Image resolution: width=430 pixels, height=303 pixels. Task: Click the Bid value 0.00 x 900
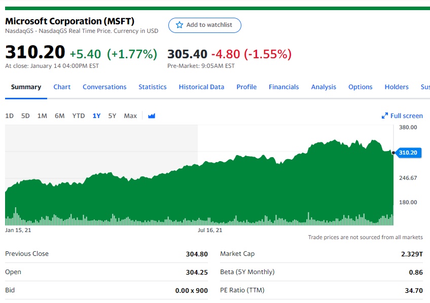(x=191, y=291)
